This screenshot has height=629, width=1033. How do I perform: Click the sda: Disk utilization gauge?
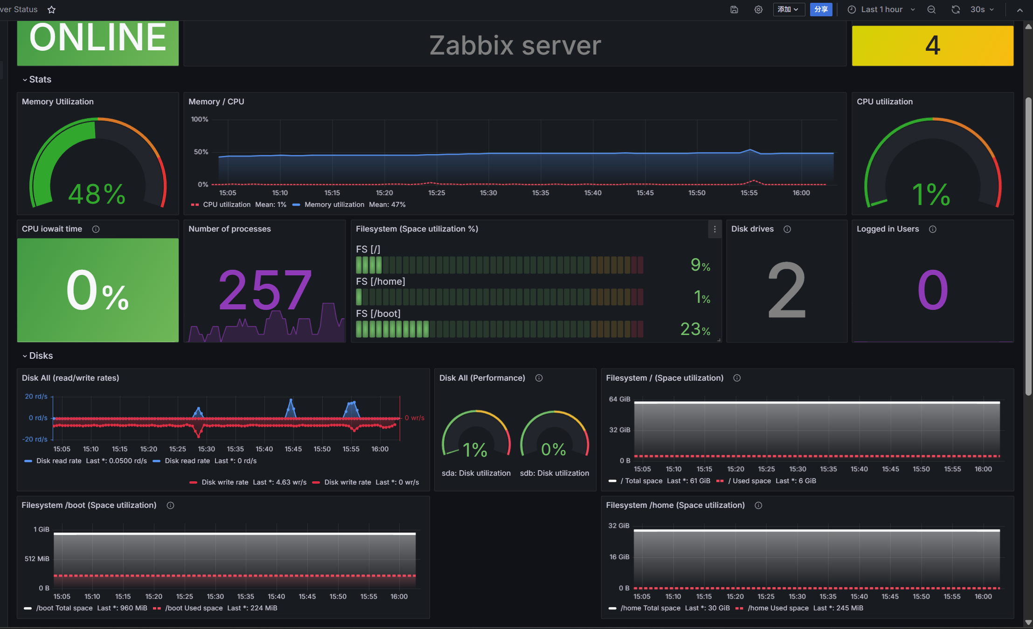click(476, 434)
